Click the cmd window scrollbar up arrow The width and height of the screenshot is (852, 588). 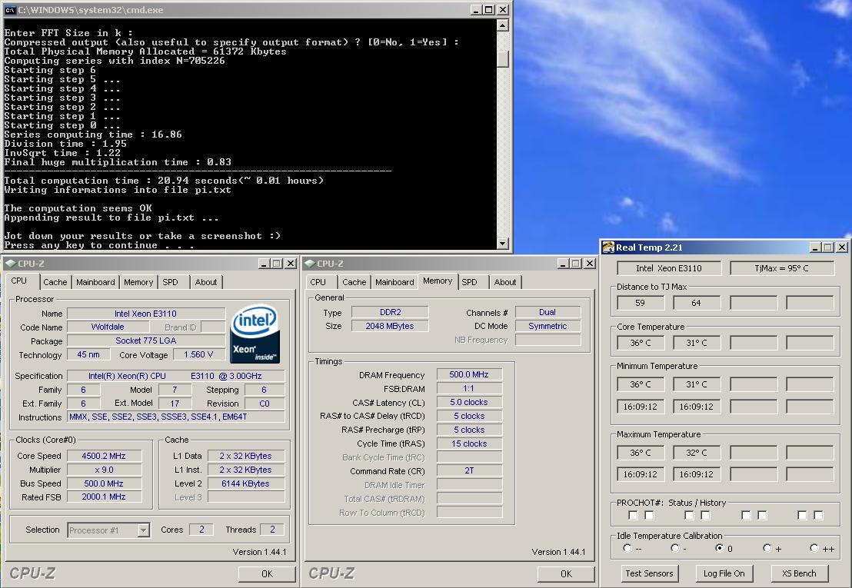(x=503, y=25)
